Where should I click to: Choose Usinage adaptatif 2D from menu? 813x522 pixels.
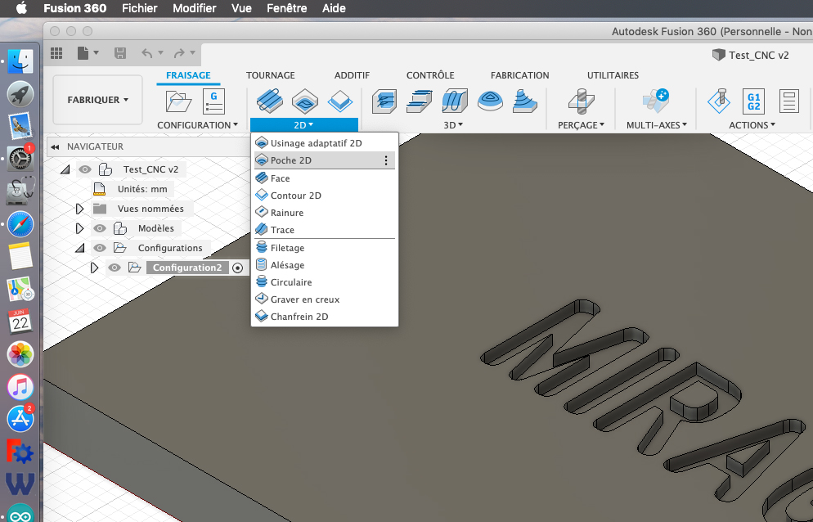325,143
